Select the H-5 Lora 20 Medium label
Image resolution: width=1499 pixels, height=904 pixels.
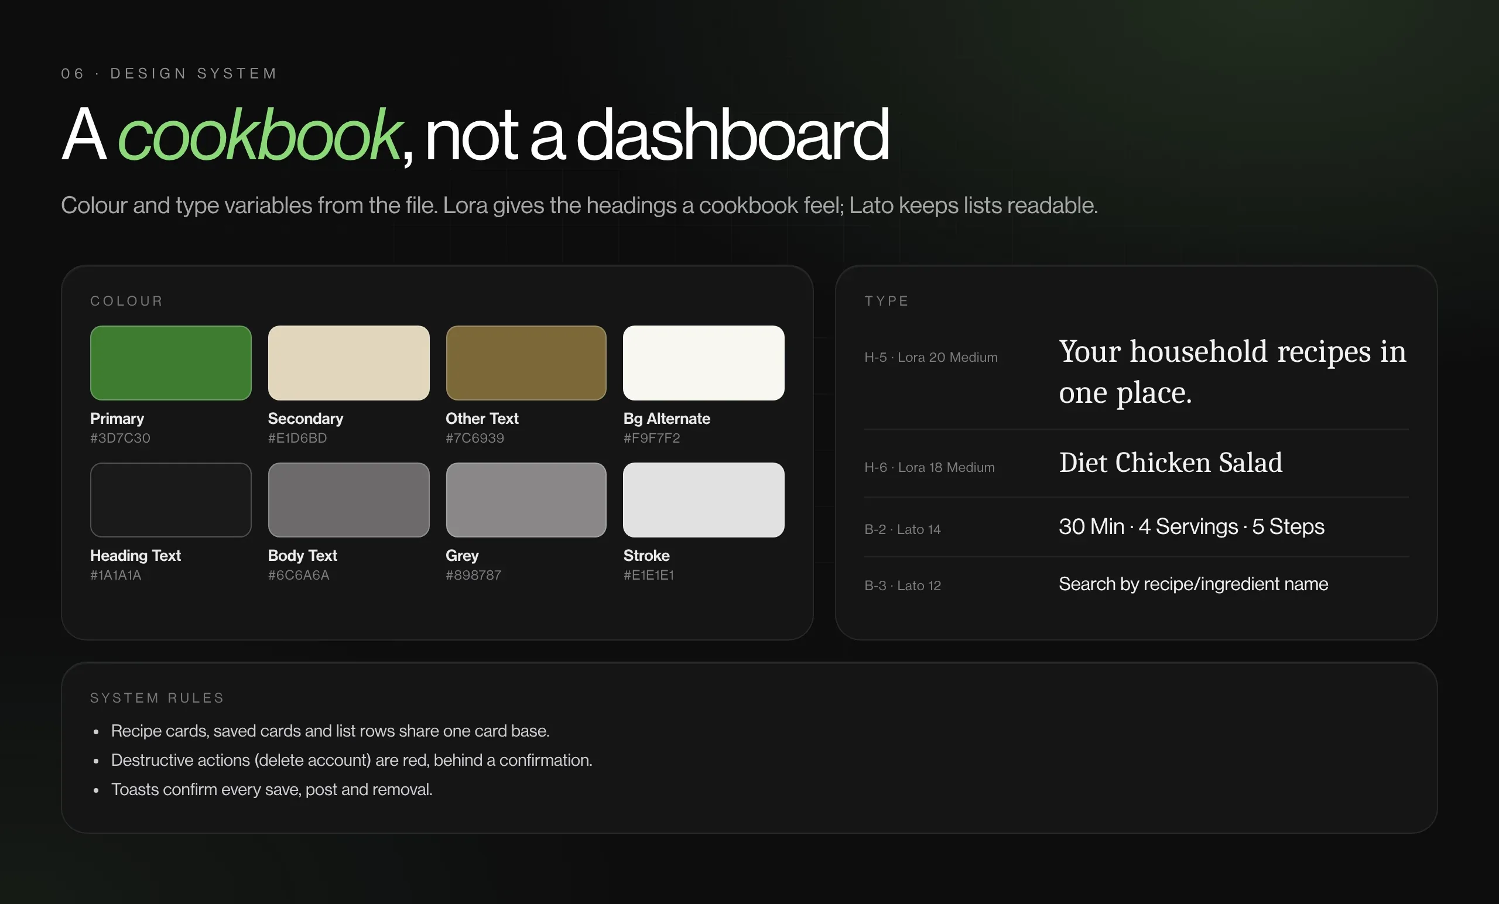point(931,357)
